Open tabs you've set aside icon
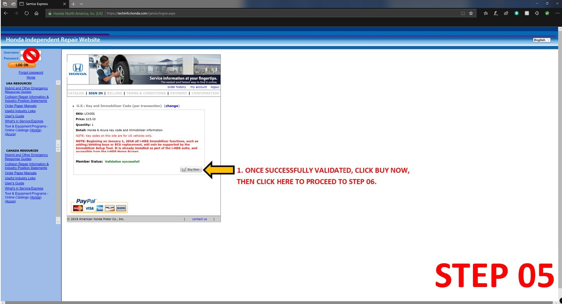The height and width of the screenshot is (304, 562). pos(5,4)
